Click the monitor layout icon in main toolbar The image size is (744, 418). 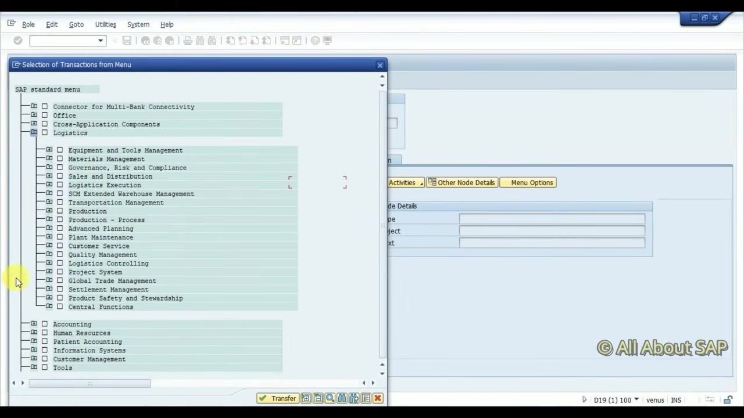327,41
